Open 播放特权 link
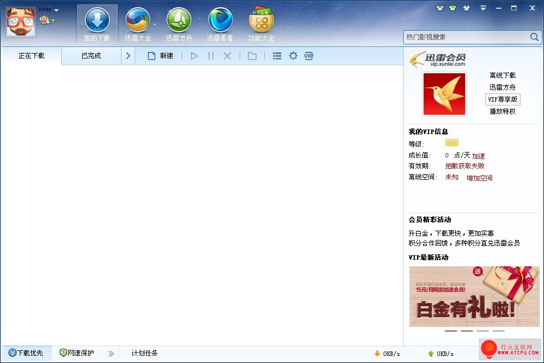Screen dimensions: 544x363 tap(502, 112)
